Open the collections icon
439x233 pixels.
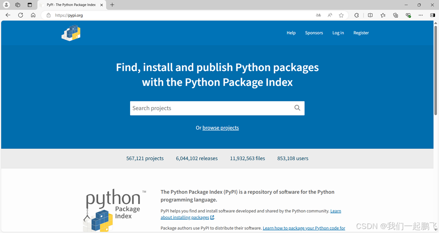(396, 15)
